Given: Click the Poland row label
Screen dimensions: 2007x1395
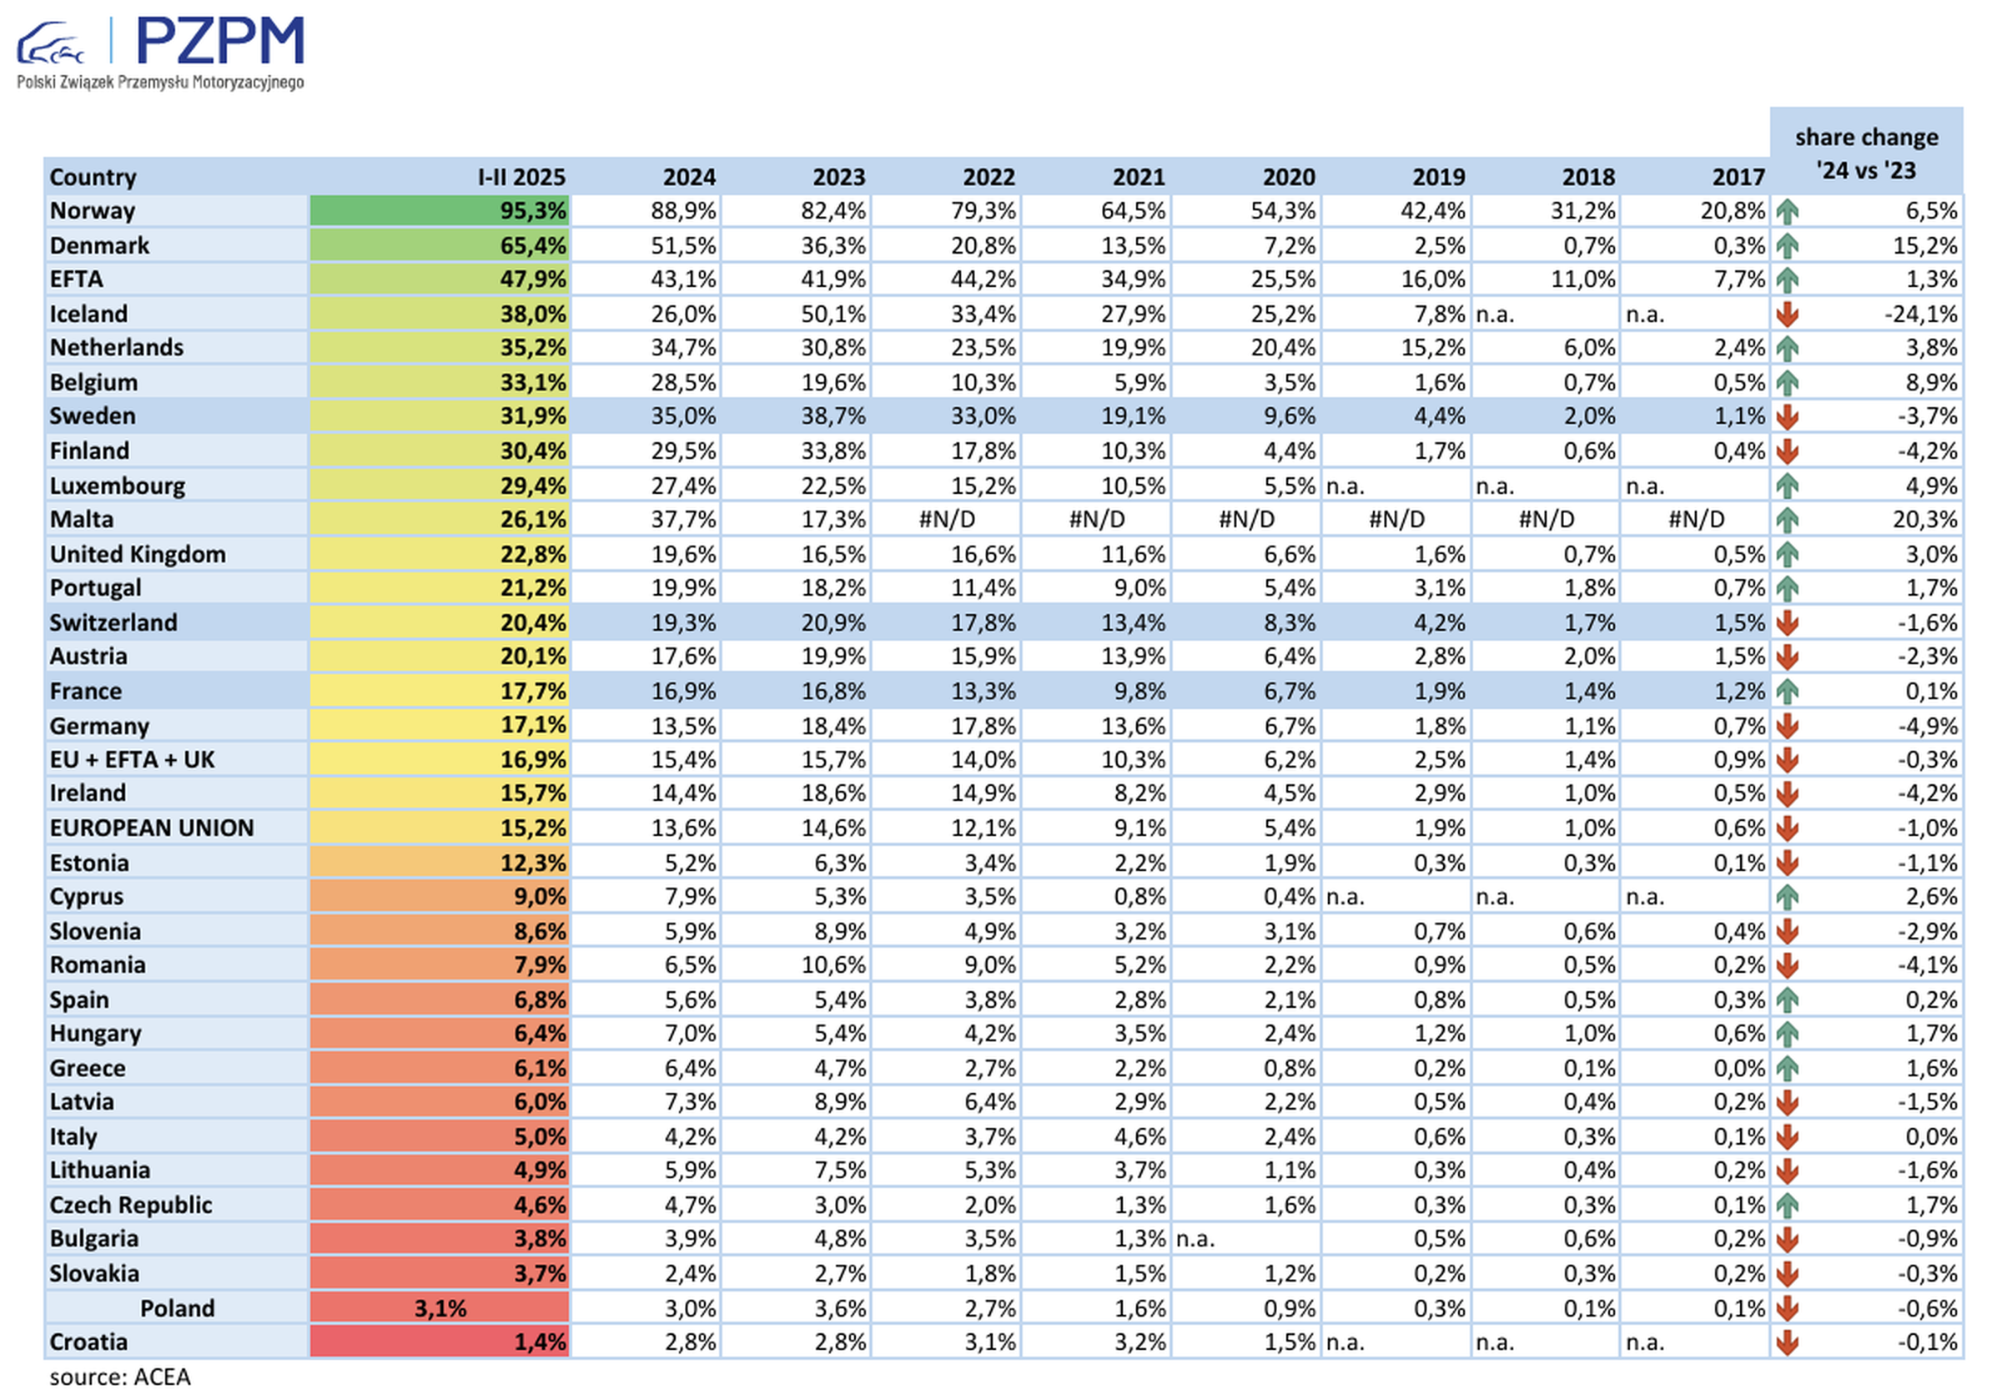Looking at the screenshot, I should pyautogui.click(x=178, y=1308).
